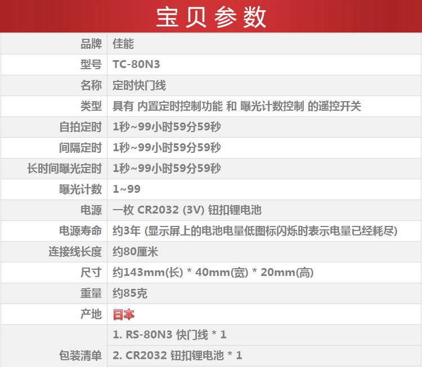
Task: Click the battery life value 约3年
Action: coord(255,231)
